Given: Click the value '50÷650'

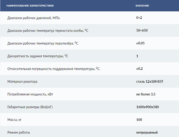Looking at the screenshot, I should coord(142,30).
